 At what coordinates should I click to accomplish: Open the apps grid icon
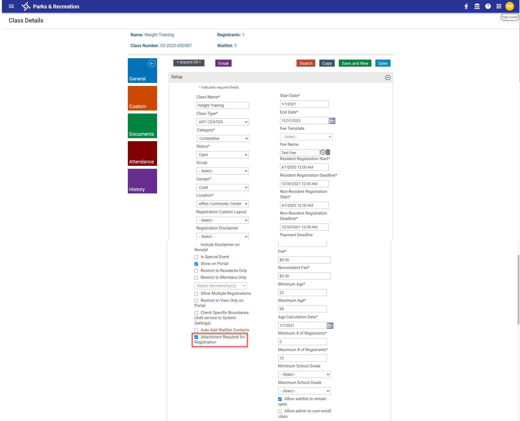pos(499,6)
